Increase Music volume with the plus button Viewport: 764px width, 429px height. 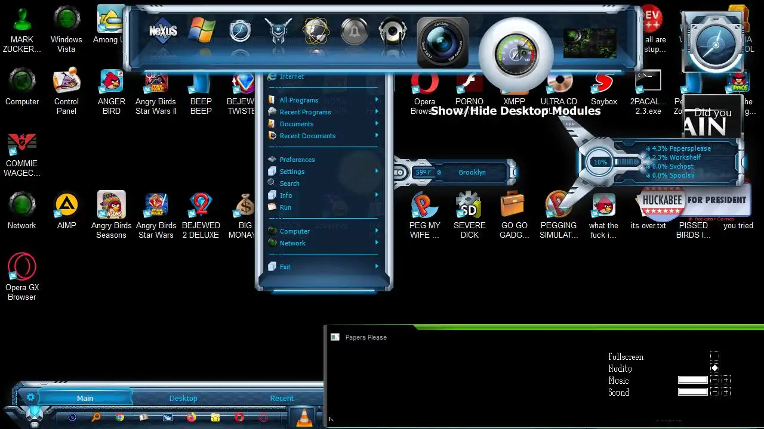pyautogui.click(x=726, y=380)
